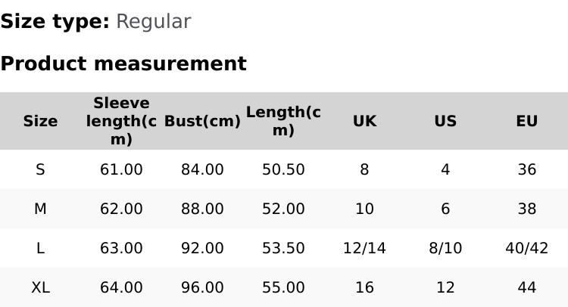
Task: Click length value 53.50
Action: [283, 248]
